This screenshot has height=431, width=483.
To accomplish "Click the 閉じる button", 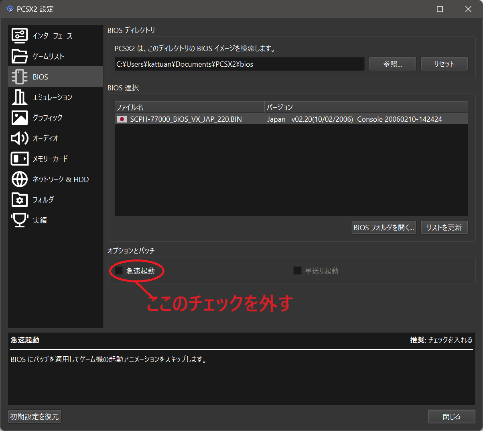I will pos(451,417).
